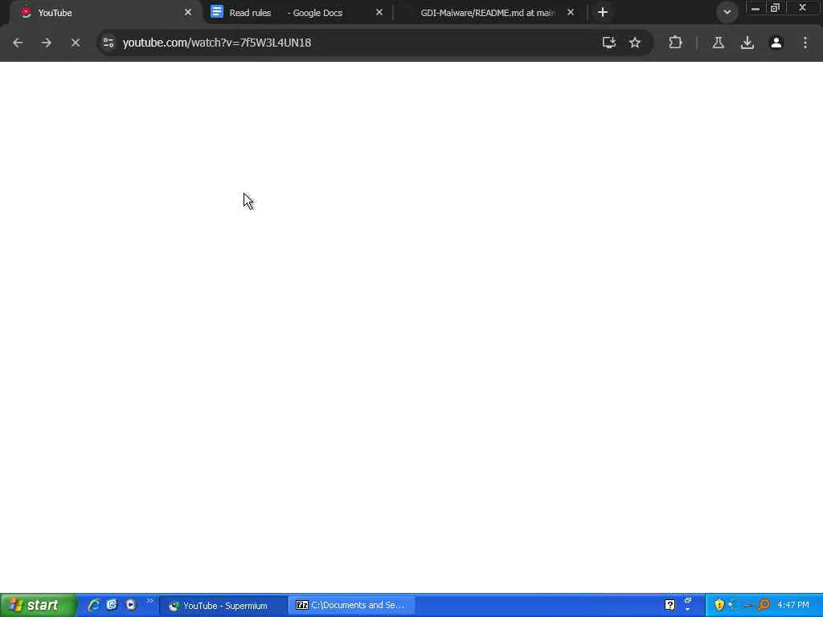Open the Downloads icon
The image size is (823, 617).
(747, 43)
